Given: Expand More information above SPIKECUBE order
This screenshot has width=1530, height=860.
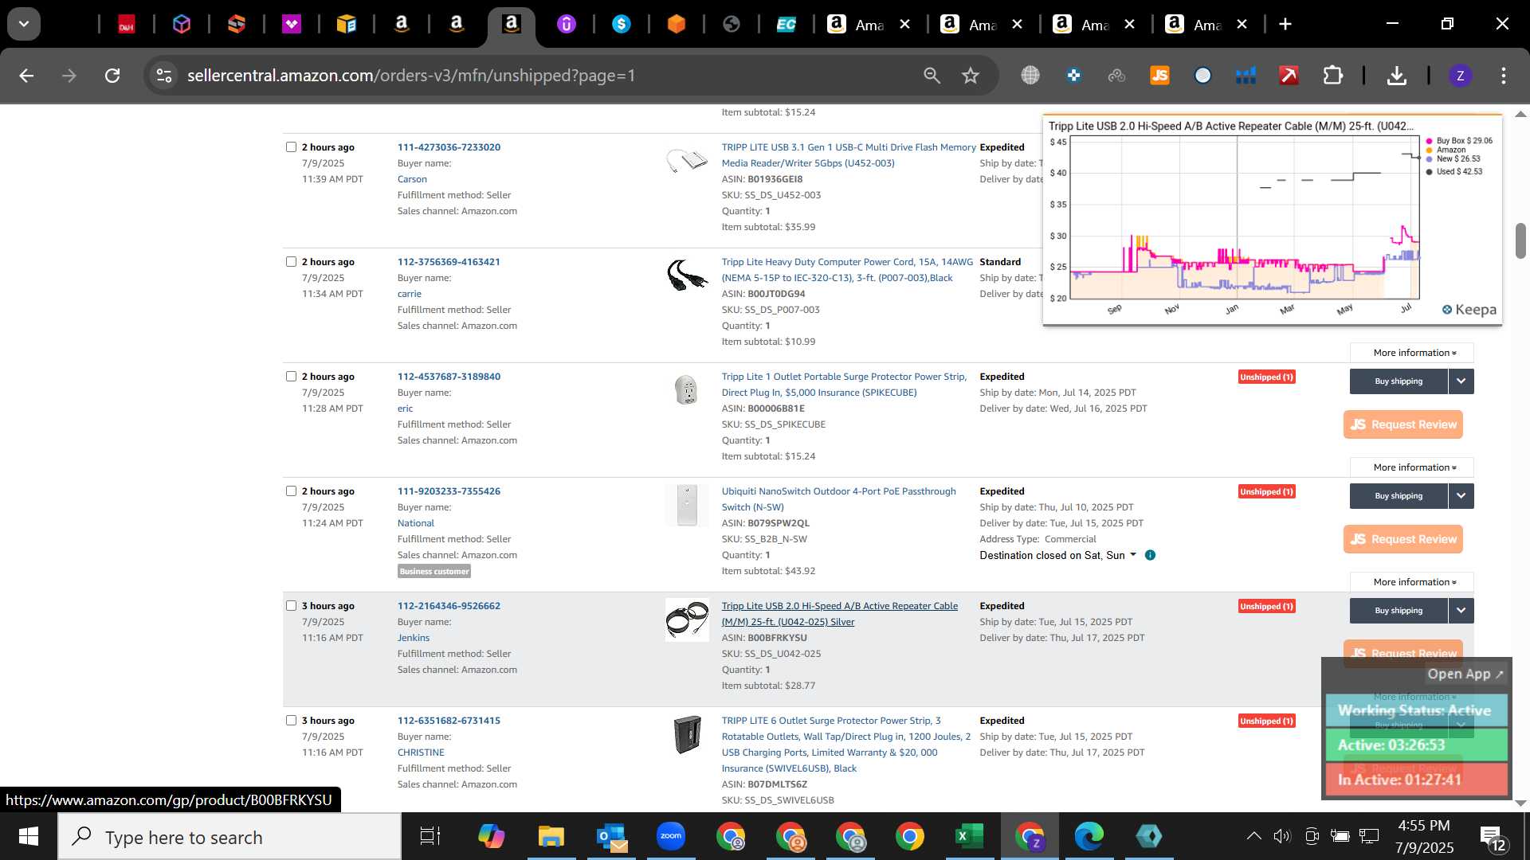Looking at the screenshot, I should pyautogui.click(x=1412, y=353).
